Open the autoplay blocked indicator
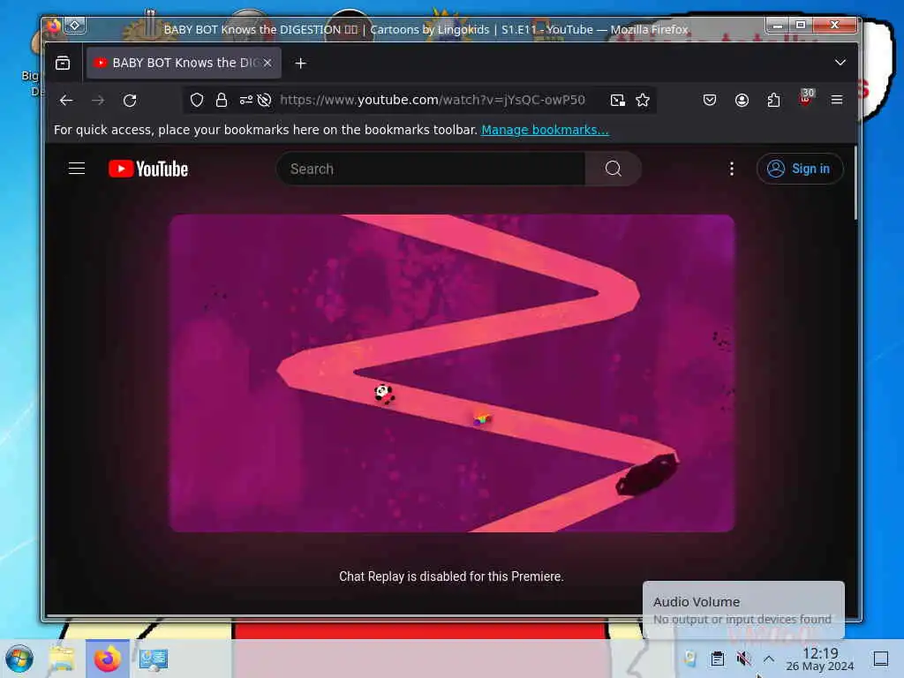 pos(265,101)
